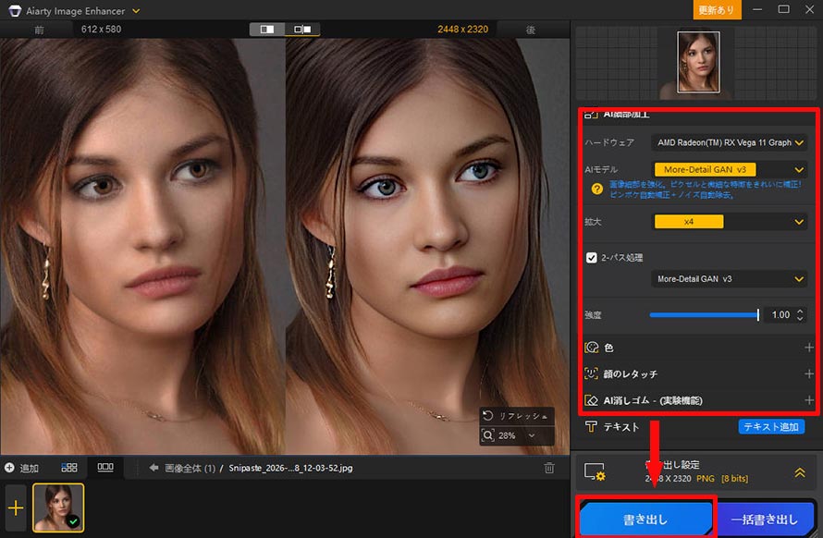The height and width of the screenshot is (538, 823).
Task: Click the trash icon to remove the image
Action: click(550, 468)
